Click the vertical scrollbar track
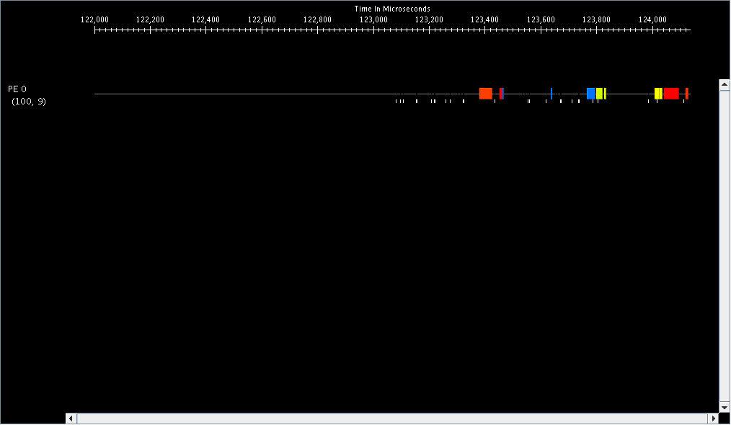 [725, 245]
